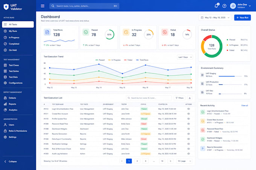Click Reports Generation activity play icon
The image size is (256, 170).
coord(203,148)
